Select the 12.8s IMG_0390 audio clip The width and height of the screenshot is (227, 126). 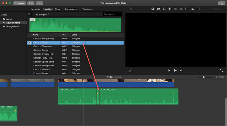77,96
